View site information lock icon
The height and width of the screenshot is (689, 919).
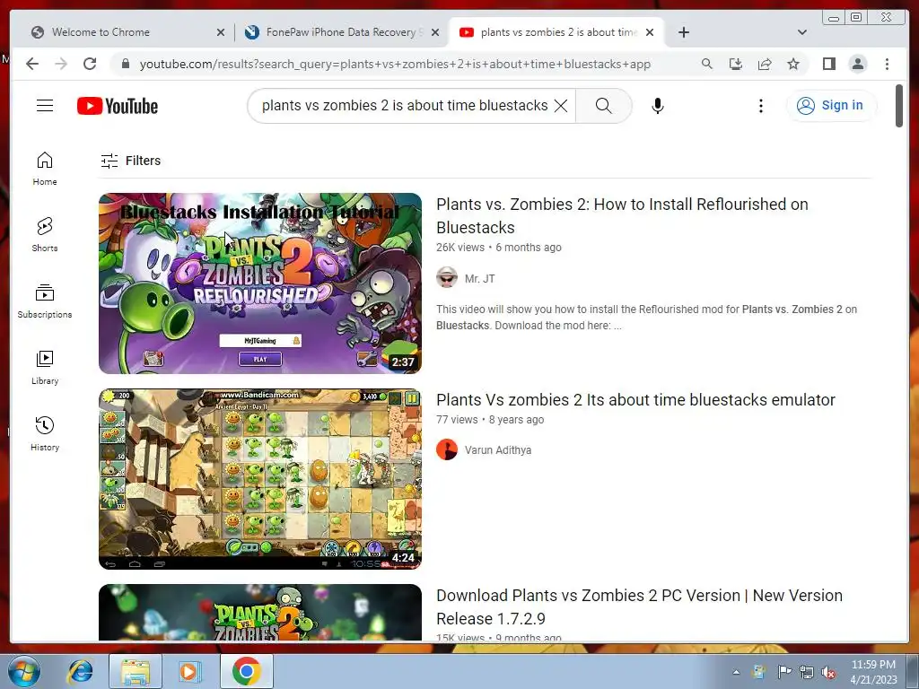point(125,64)
